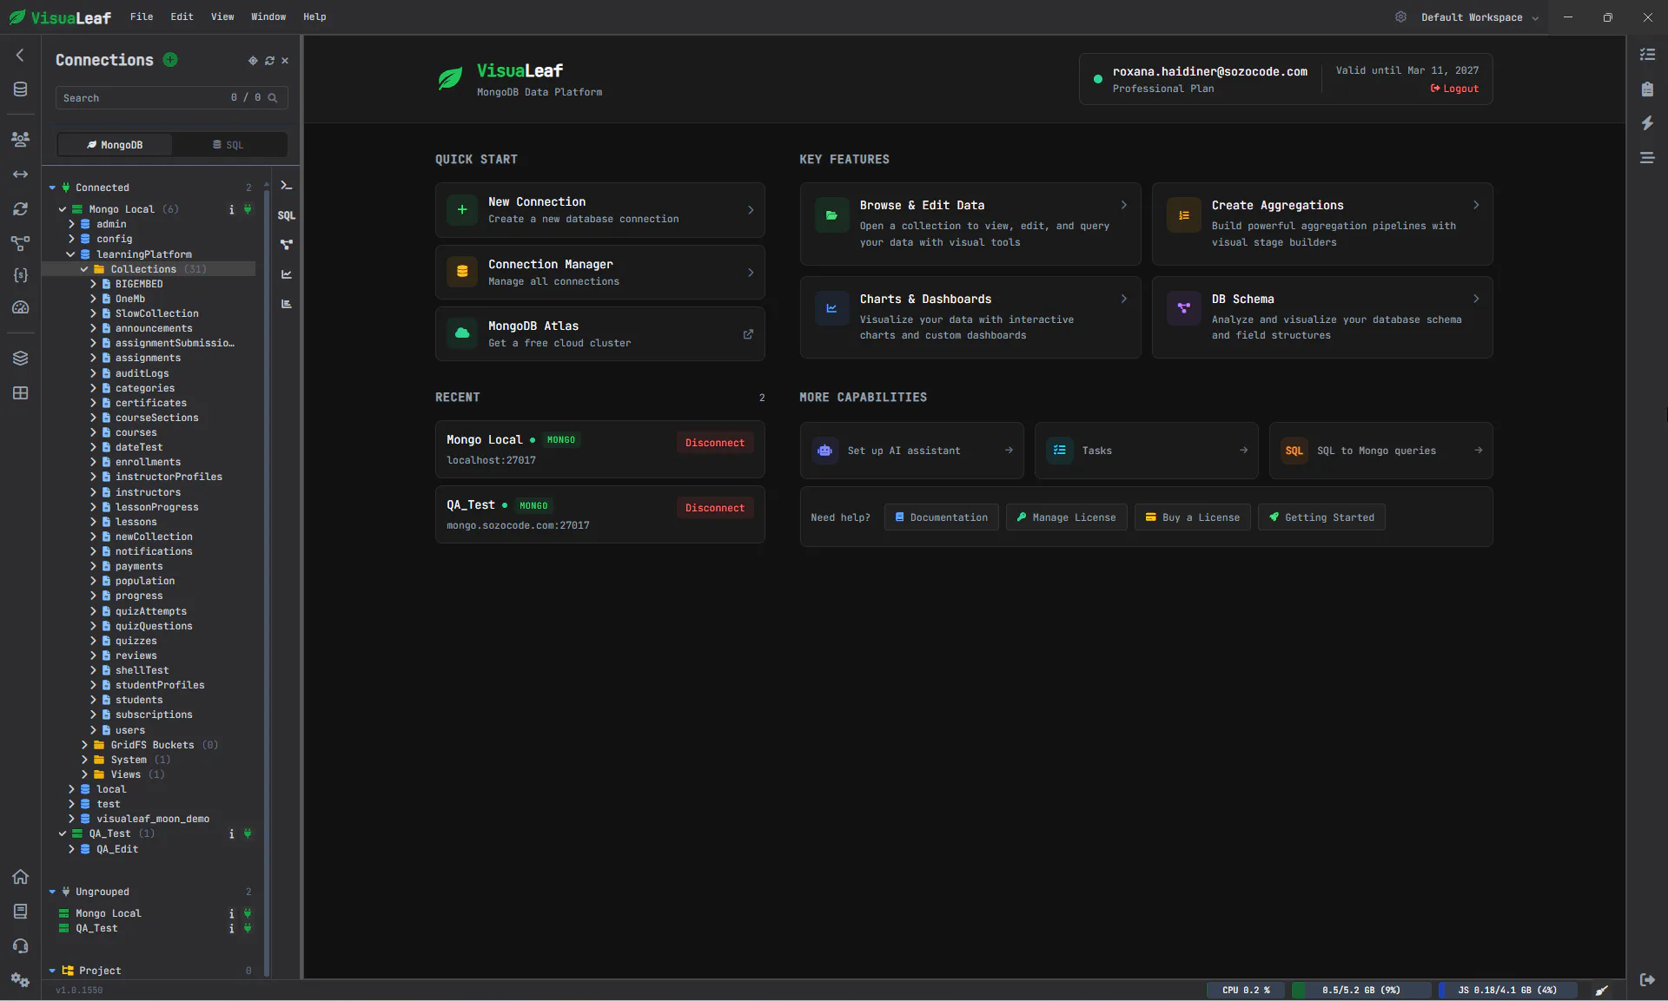Click the Logout link
This screenshot has height=1001, width=1668.
(x=1455, y=89)
